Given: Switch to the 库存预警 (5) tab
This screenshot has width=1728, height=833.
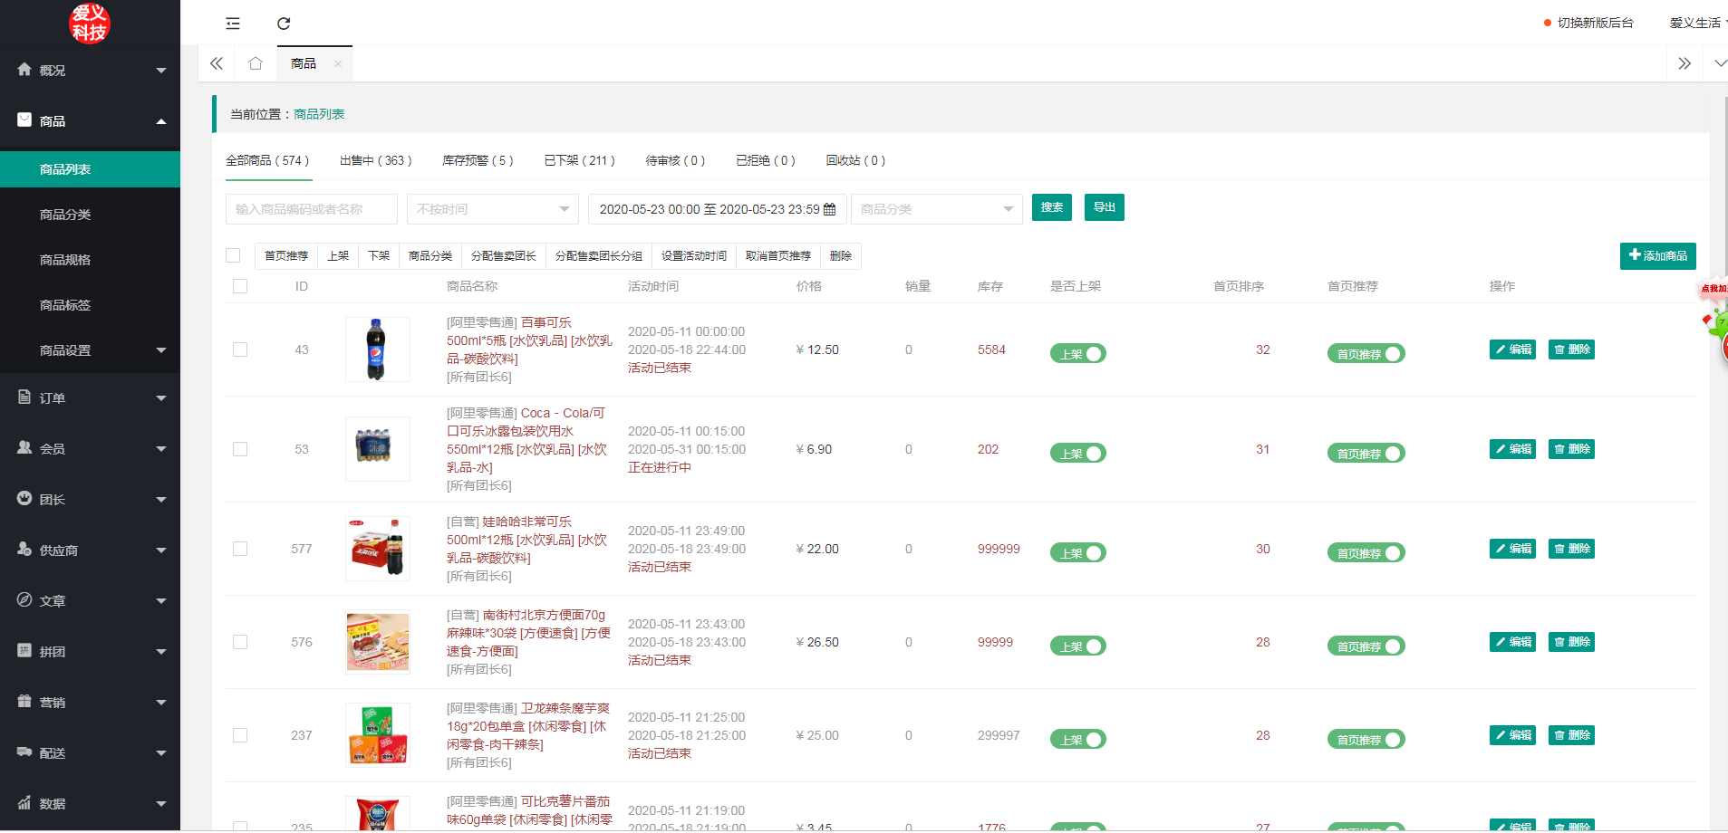Looking at the screenshot, I should tap(478, 160).
